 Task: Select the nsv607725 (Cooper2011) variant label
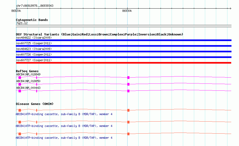pyautogui.click(x=34, y=43)
